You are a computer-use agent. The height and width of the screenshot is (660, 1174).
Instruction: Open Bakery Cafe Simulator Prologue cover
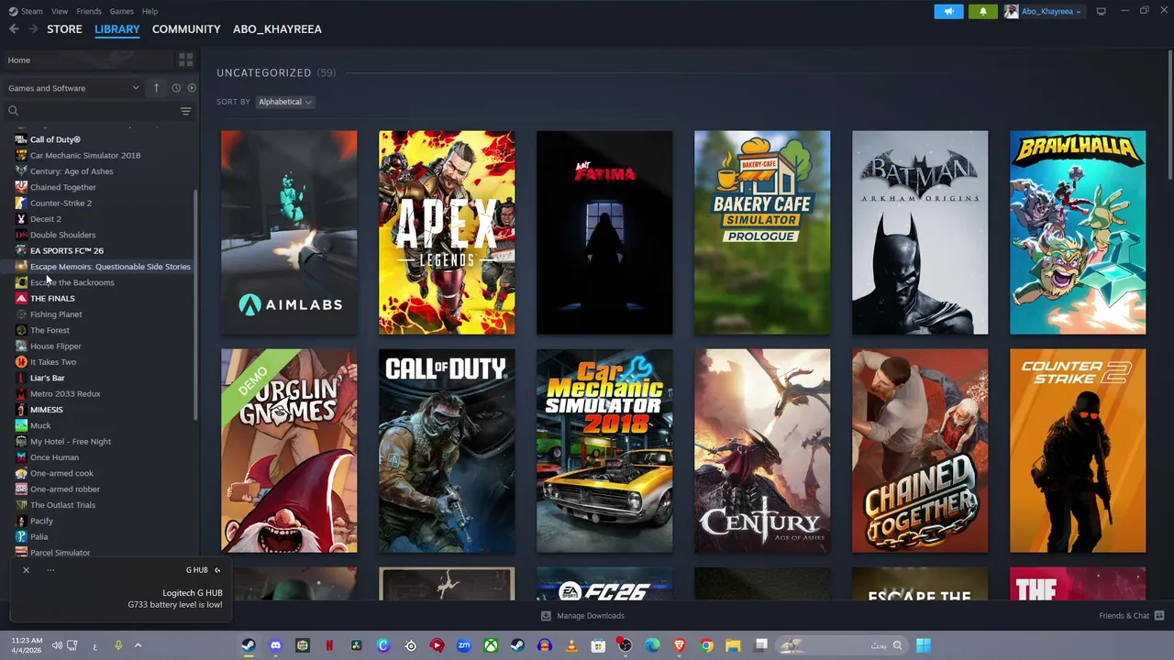point(762,233)
